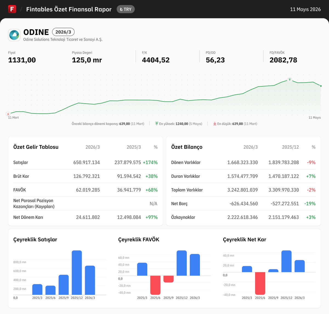This screenshot has height=314, width=329.
Task: Click the 2026/3 bar in Çeyreklik Net Kar
Action: click(300, 266)
